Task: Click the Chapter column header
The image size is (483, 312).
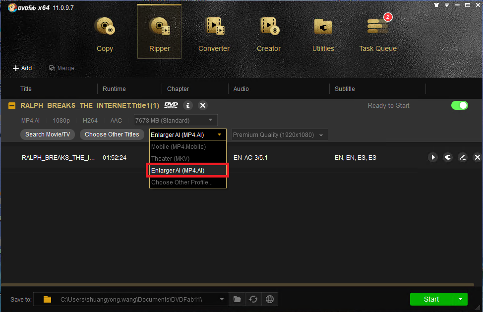Action: (x=178, y=89)
